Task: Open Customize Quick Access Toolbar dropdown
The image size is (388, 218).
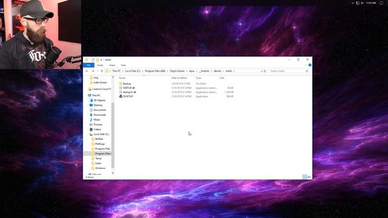Action: click(101, 60)
